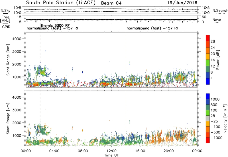Click the "500" label on Velocity colorbar
This screenshot has height=157, width=228.
pyautogui.click(x=214, y=105)
